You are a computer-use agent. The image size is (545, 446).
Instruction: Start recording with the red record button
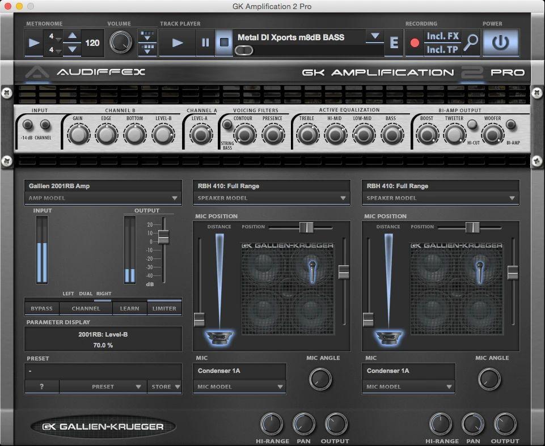pyautogui.click(x=415, y=43)
